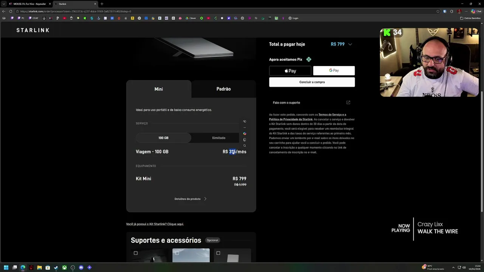Choose the 100 GB service option

(x=163, y=138)
